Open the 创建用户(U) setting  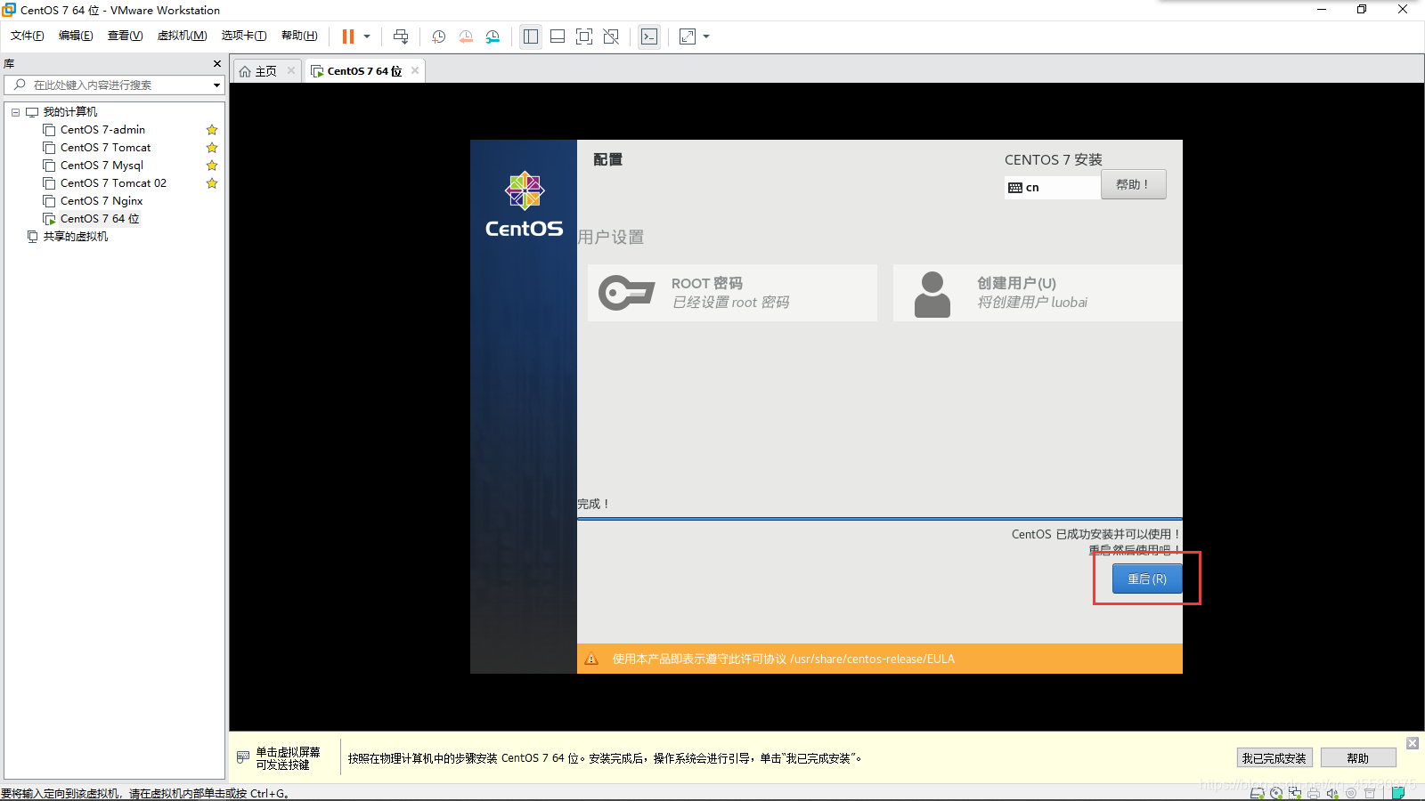[1038, 293]
